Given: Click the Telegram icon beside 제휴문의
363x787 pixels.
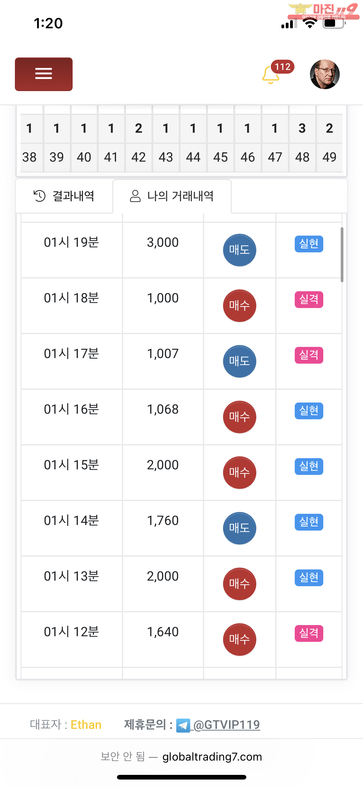Looking at the screenshot, I should (x=183, y=725).
